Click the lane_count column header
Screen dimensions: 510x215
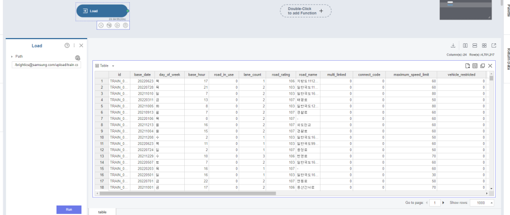coord(252,75)
